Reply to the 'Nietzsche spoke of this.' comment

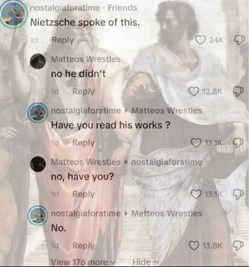click(63, 40)
